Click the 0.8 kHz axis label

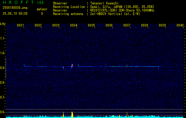pos(3,83)
